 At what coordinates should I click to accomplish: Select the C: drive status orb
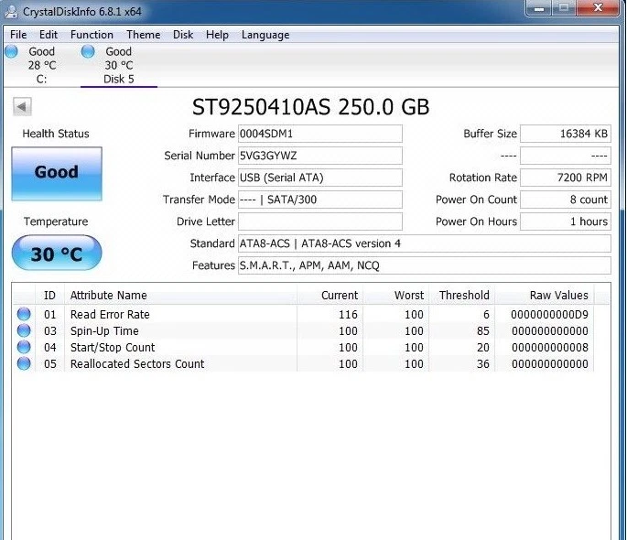(x=11, y=51)
